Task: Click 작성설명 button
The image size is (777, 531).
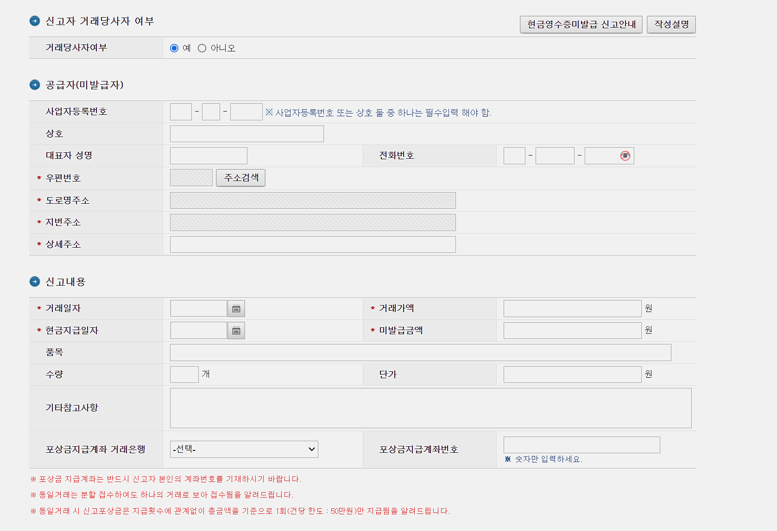Action: coord(671,25)
